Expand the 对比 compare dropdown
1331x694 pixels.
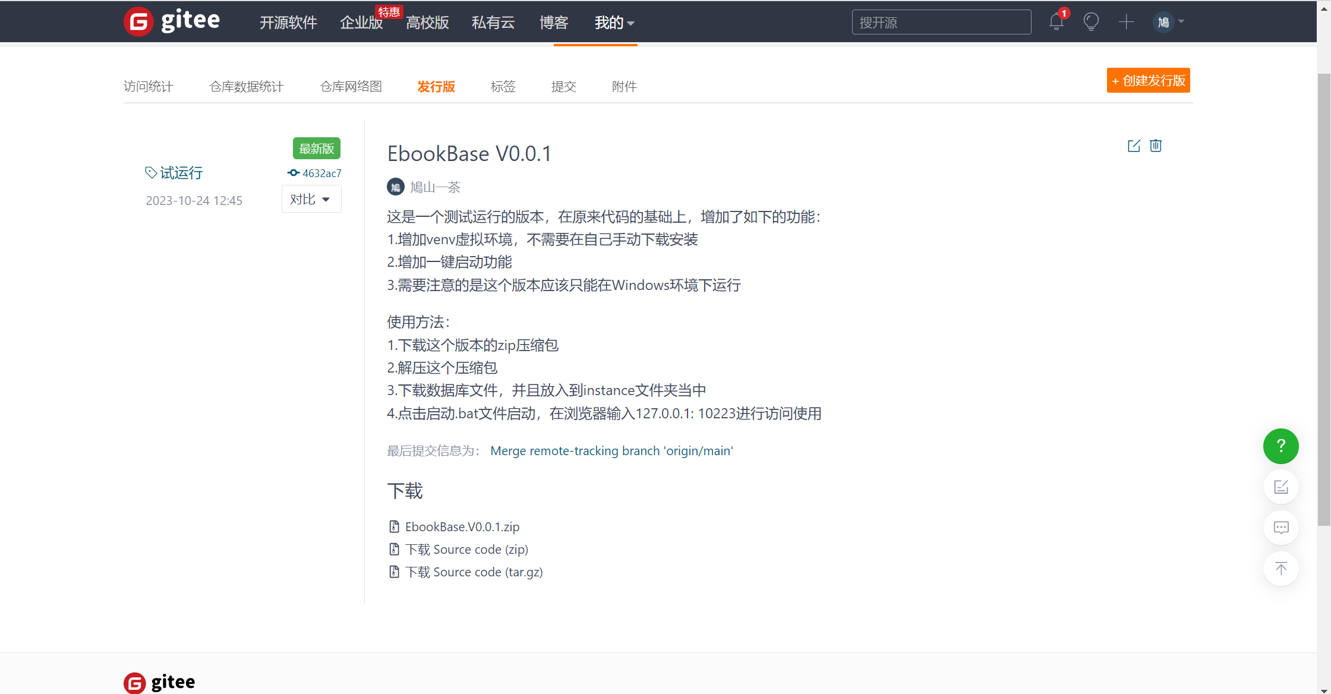[x=311, y=199]
